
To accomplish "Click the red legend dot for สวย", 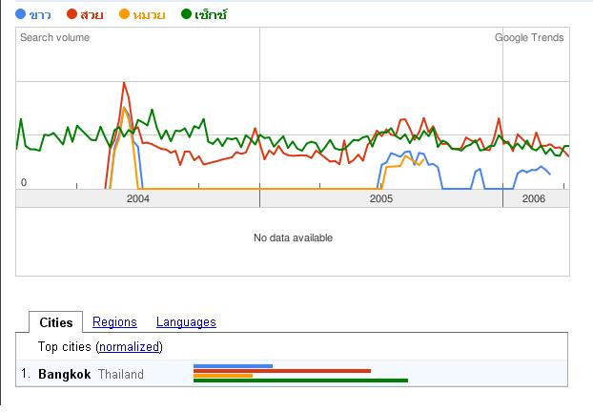I will (72, 14).
